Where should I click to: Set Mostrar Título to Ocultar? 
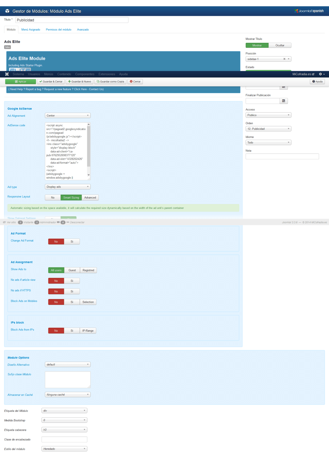pos(280,45)
